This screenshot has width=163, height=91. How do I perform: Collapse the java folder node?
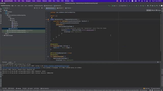point(4,13)
